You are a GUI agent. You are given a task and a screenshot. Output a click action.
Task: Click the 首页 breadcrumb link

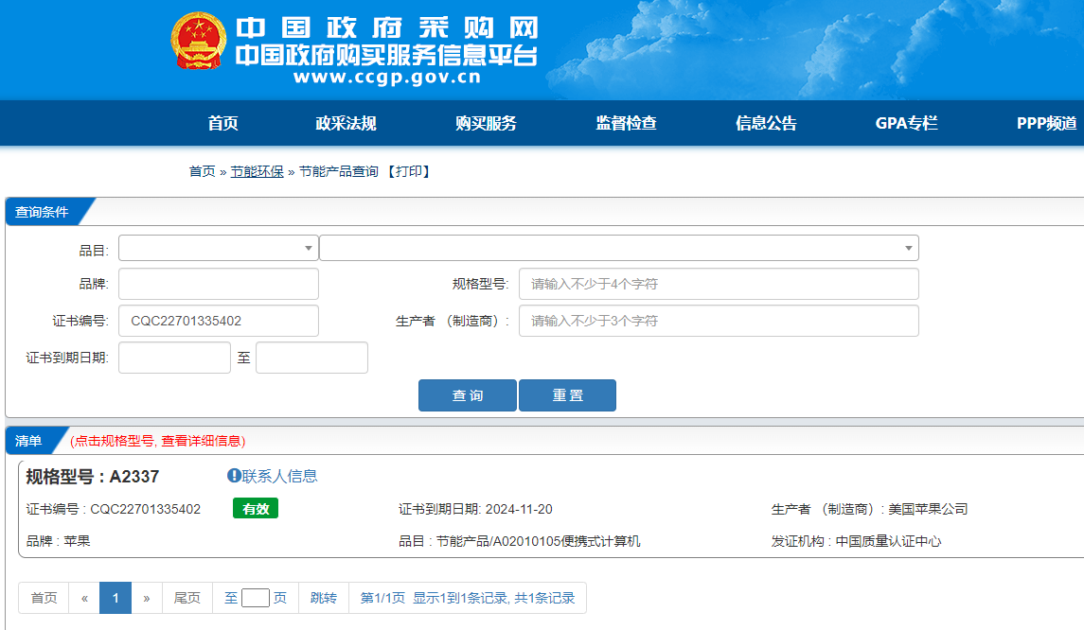(x=202, y=171)
